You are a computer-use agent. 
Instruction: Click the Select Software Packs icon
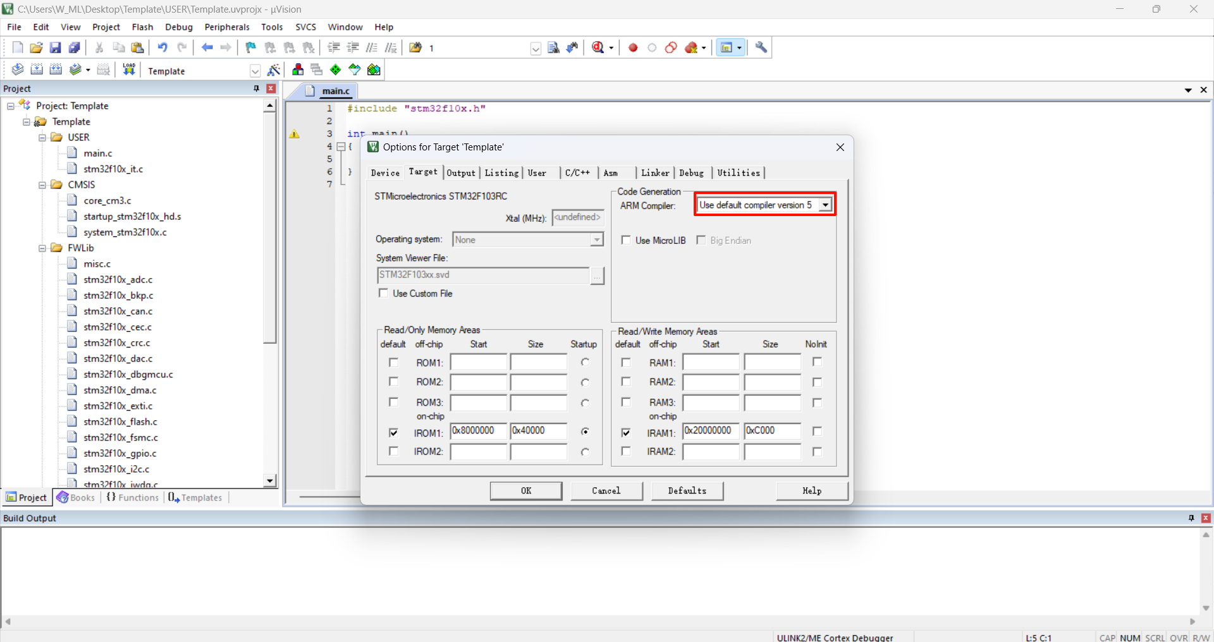(355, 70)
